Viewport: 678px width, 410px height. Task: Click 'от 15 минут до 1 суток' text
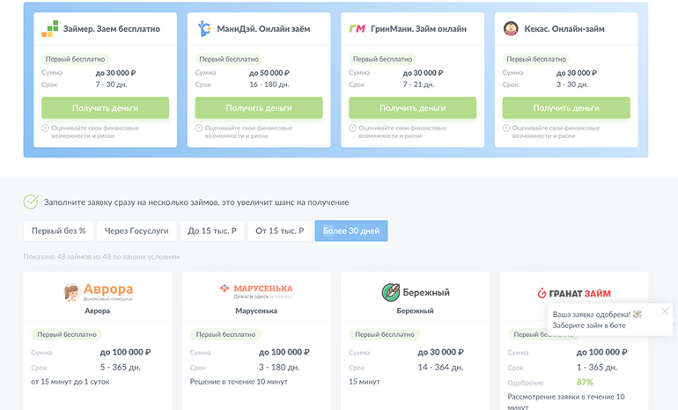pyautogui.click(x=70, y=382)
